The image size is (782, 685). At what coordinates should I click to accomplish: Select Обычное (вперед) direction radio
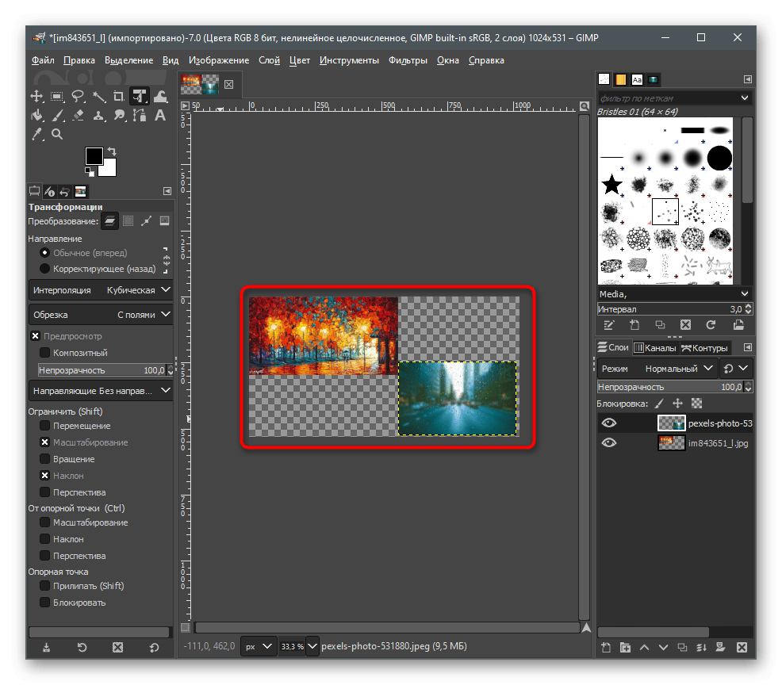[x=45, y=253]
